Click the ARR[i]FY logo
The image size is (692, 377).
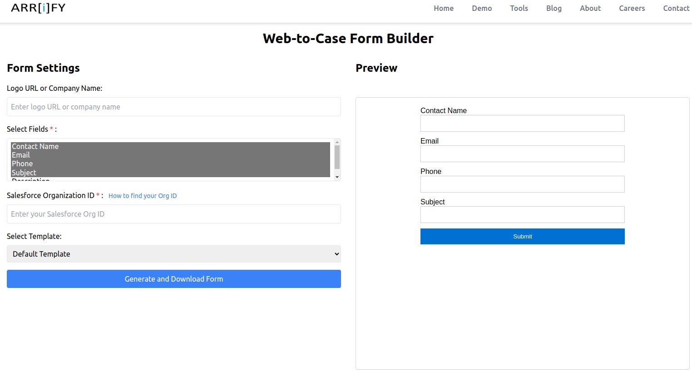click(38, 8)
